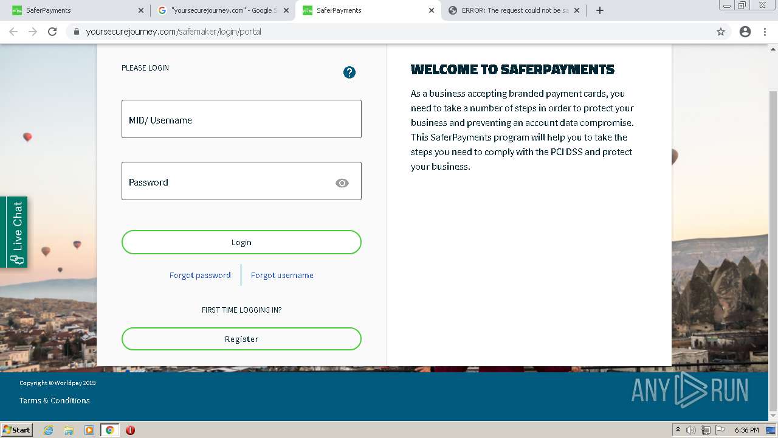This screenshot has width=778, height=438.
Task: Focus the MID/ Username field
Action: tap(241, 119)
